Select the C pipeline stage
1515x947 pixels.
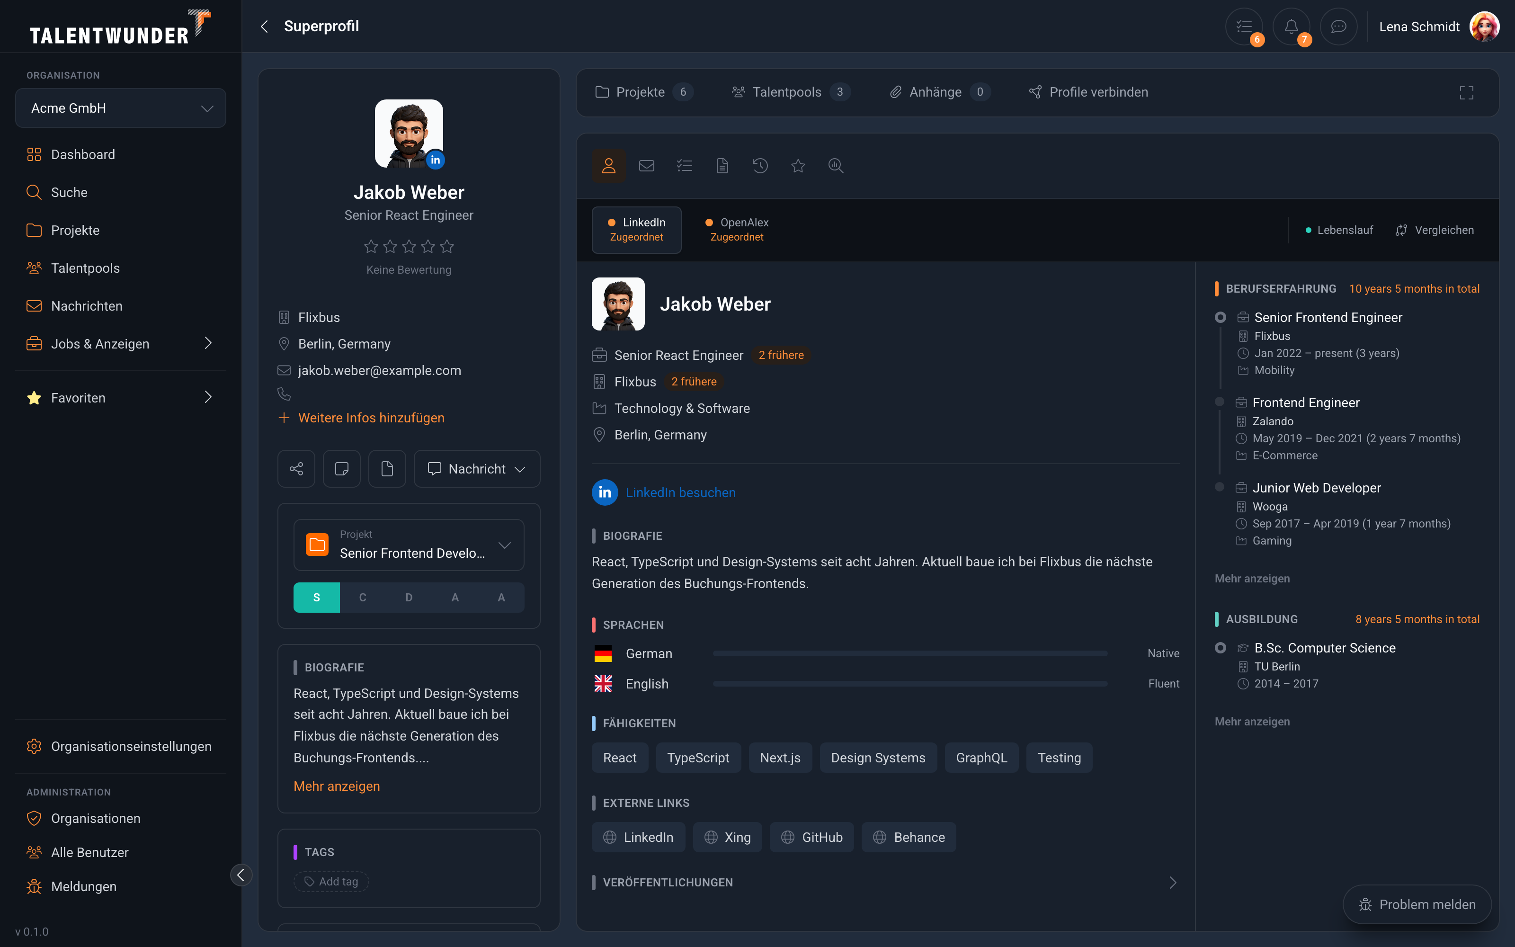(363, 598)
